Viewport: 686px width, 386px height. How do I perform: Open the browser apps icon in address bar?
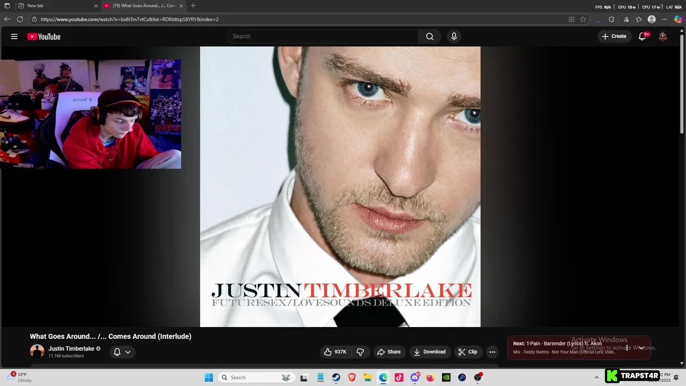pos(571,19)
